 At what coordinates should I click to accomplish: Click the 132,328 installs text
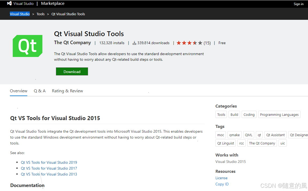[x=112, y=43]
